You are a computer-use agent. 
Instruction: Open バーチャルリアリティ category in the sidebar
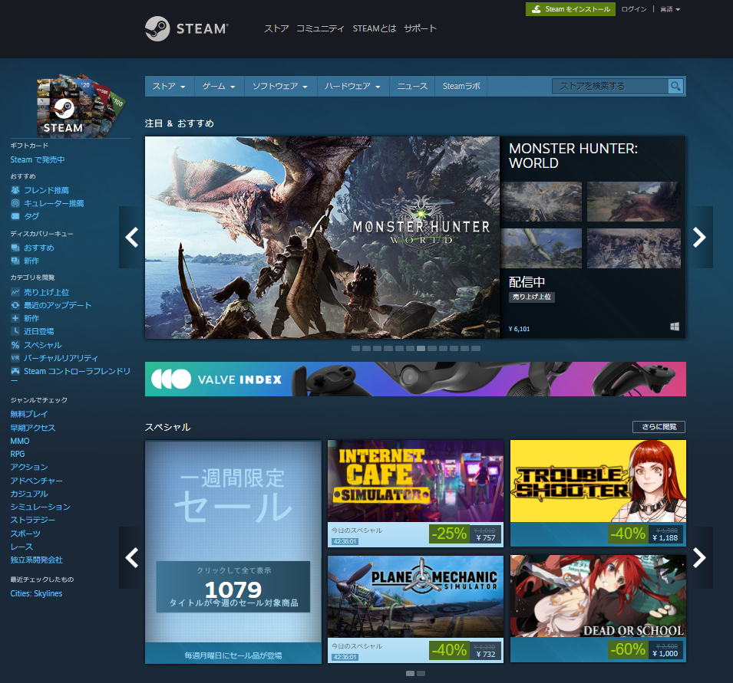[61, 358]
